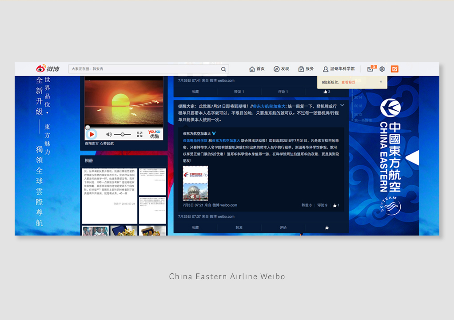The width and height of the screenshot is (454, 320).
Task: Like the reposted post with 1 like
Action: point(336,205)
